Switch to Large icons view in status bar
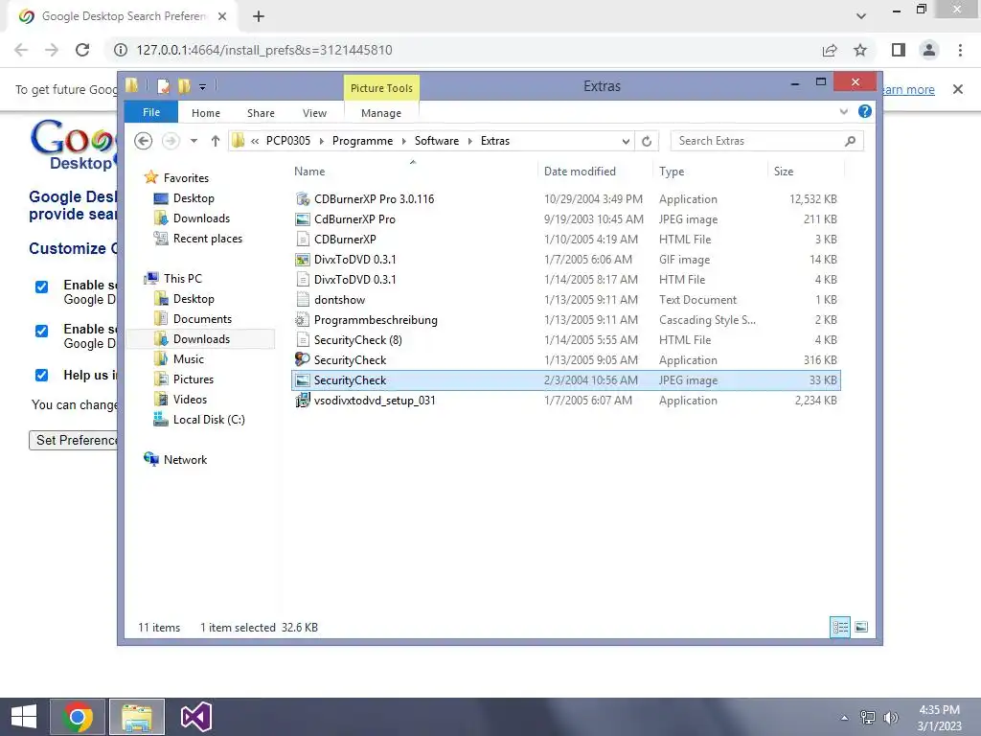 pyautogui.click(x=861, y=627)
